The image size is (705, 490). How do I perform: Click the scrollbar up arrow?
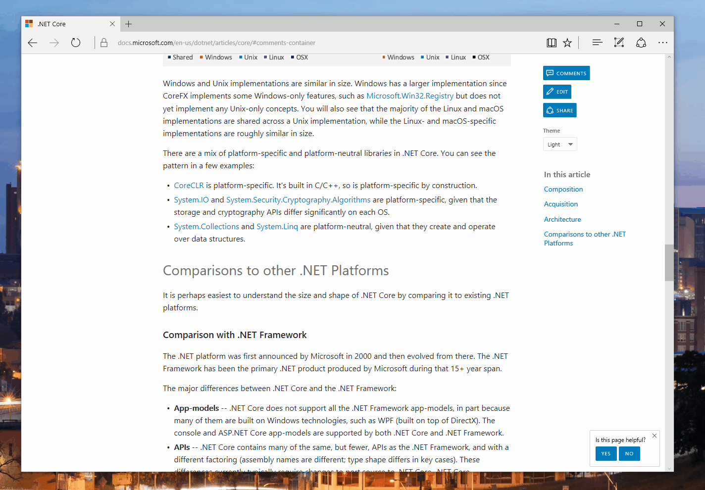(x=669, y=57)
